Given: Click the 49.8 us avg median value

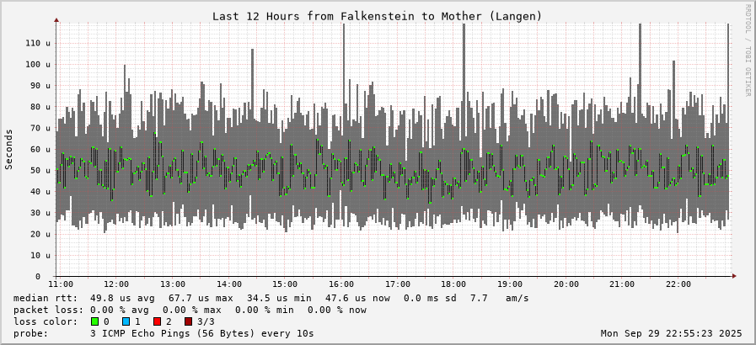Looking at the screenshot, I should pos(122,299).
